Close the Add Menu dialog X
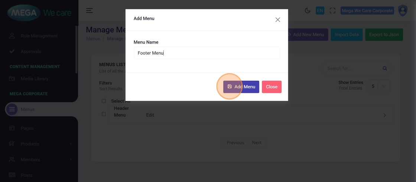This screenshot has width=416, height=182. (277, 20)
